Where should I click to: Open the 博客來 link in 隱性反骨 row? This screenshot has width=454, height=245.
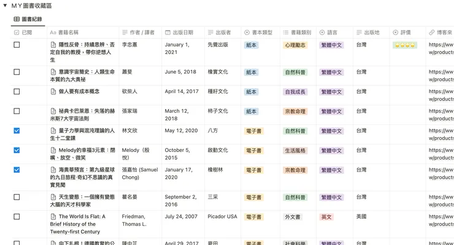click(x=441, y=48)
